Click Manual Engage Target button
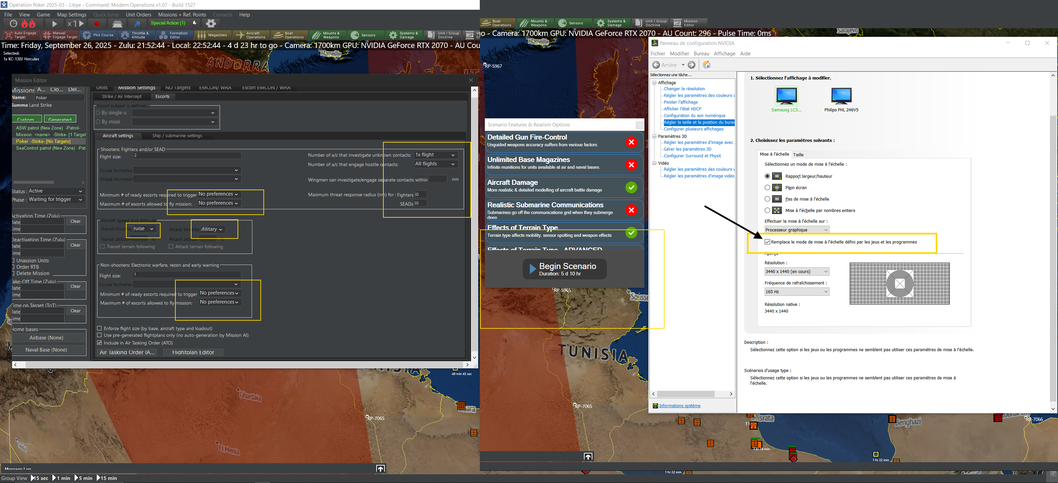 click(x=60, y=35)
